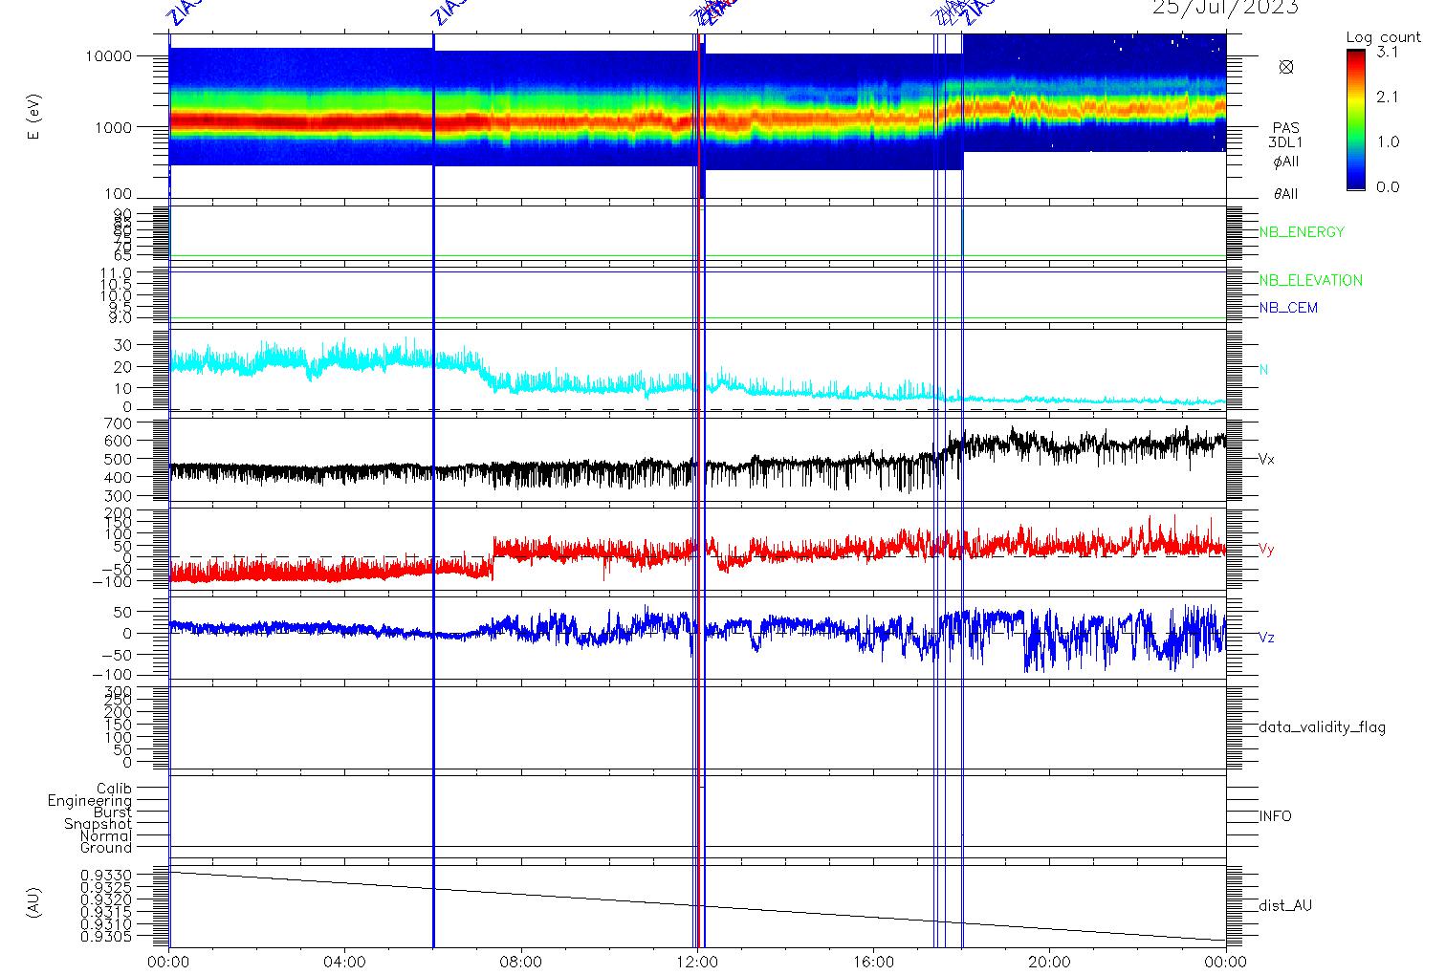Select the 1000 tick on energy axis

click(x=112, y=126)
